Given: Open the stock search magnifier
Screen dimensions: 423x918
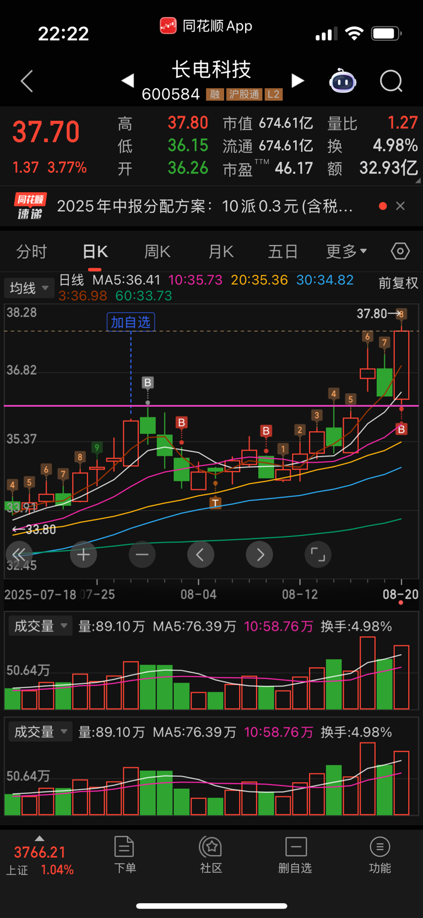Looking at the screenshot, I should [391, 81].
